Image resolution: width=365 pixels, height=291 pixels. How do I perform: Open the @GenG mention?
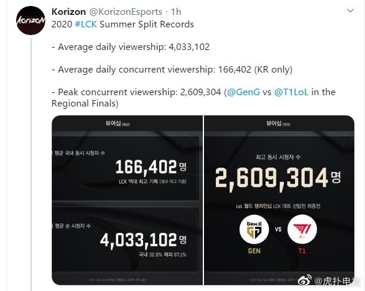[x=243, y=92]
